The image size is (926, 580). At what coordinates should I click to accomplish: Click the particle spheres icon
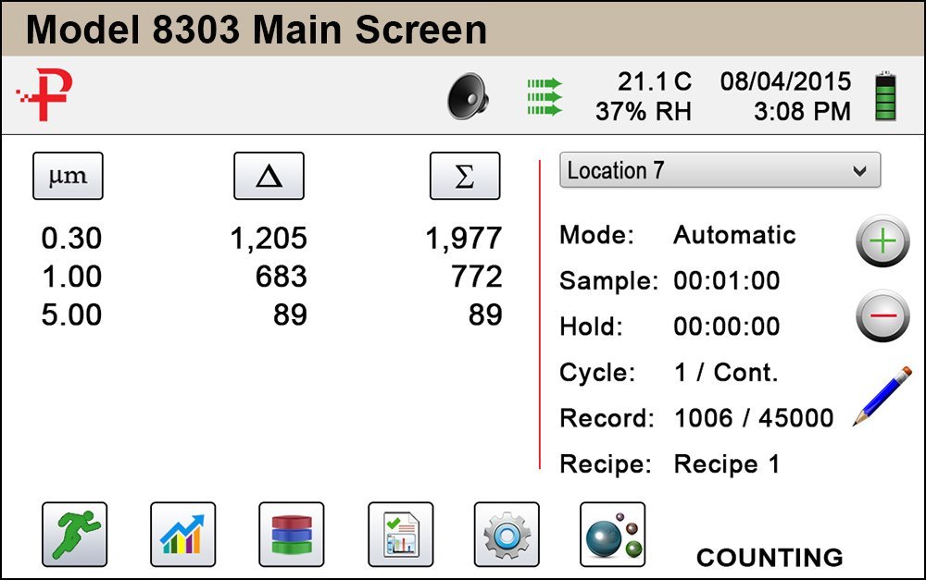tap(612, 534)
